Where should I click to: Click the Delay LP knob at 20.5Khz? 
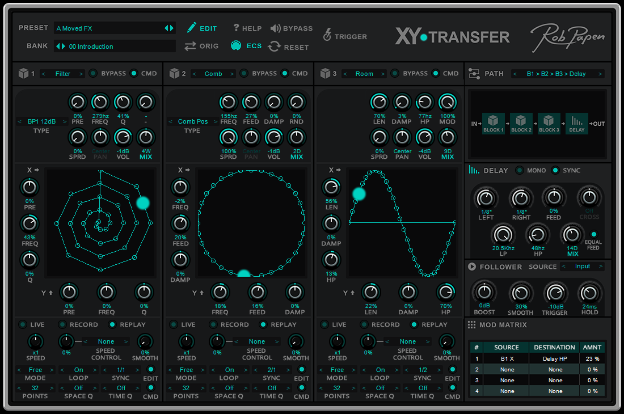tap(503, 235)
